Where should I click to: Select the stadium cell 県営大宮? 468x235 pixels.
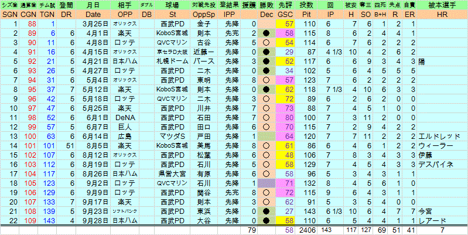click(172, 173)
